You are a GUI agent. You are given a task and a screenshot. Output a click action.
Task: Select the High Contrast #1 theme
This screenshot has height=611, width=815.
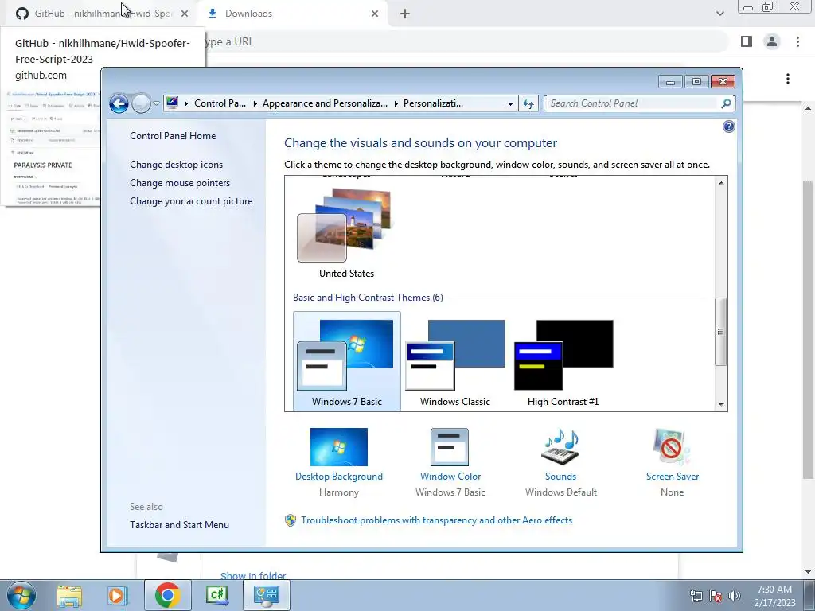(563, 362)
